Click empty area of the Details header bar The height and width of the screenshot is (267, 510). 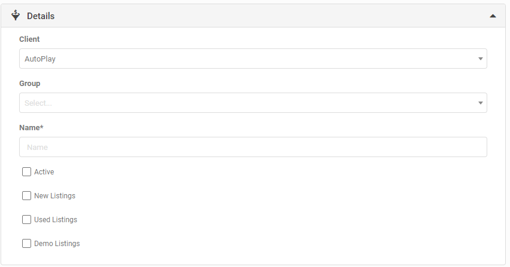[x=269, y=16]
